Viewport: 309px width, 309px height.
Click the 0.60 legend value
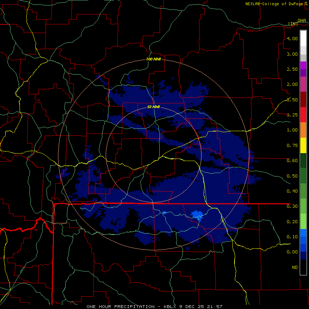(292, 161)
